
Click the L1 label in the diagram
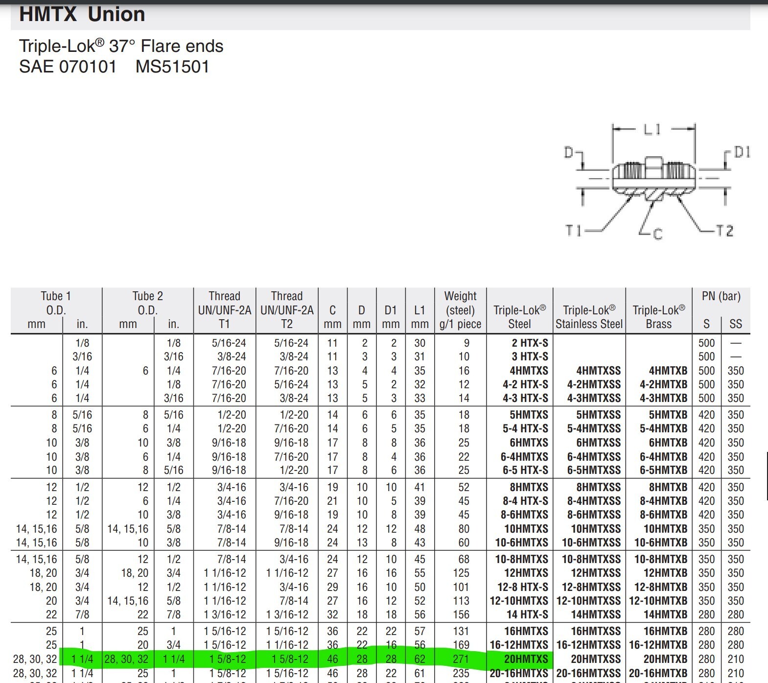coord(652,129)
